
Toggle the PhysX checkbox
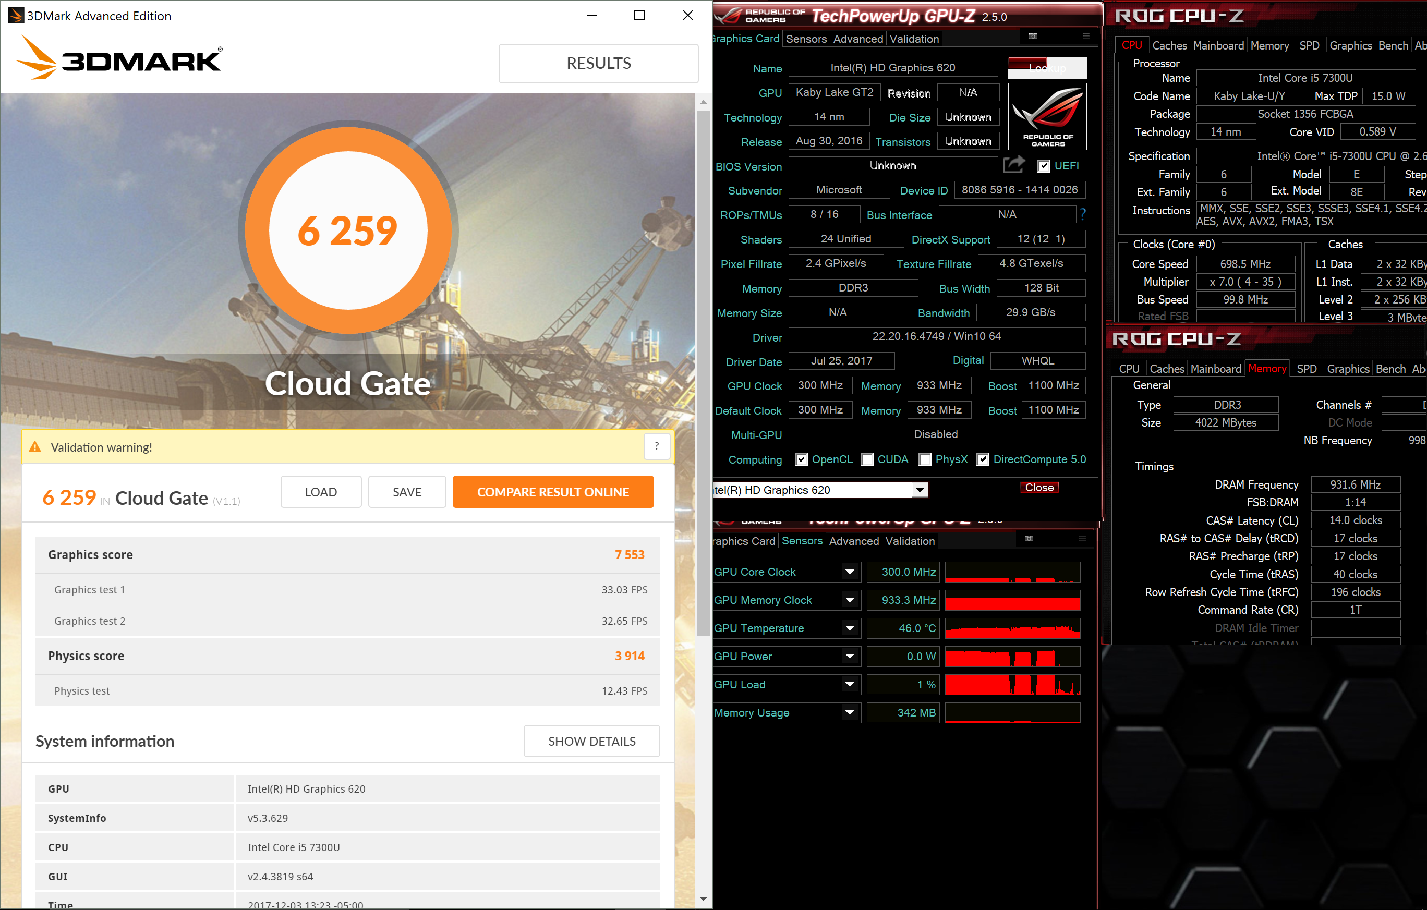click(925, 460)
